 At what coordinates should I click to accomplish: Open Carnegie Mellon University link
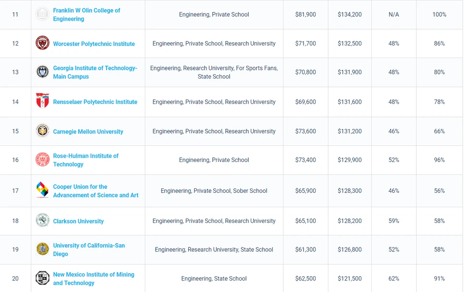[88, 131]
